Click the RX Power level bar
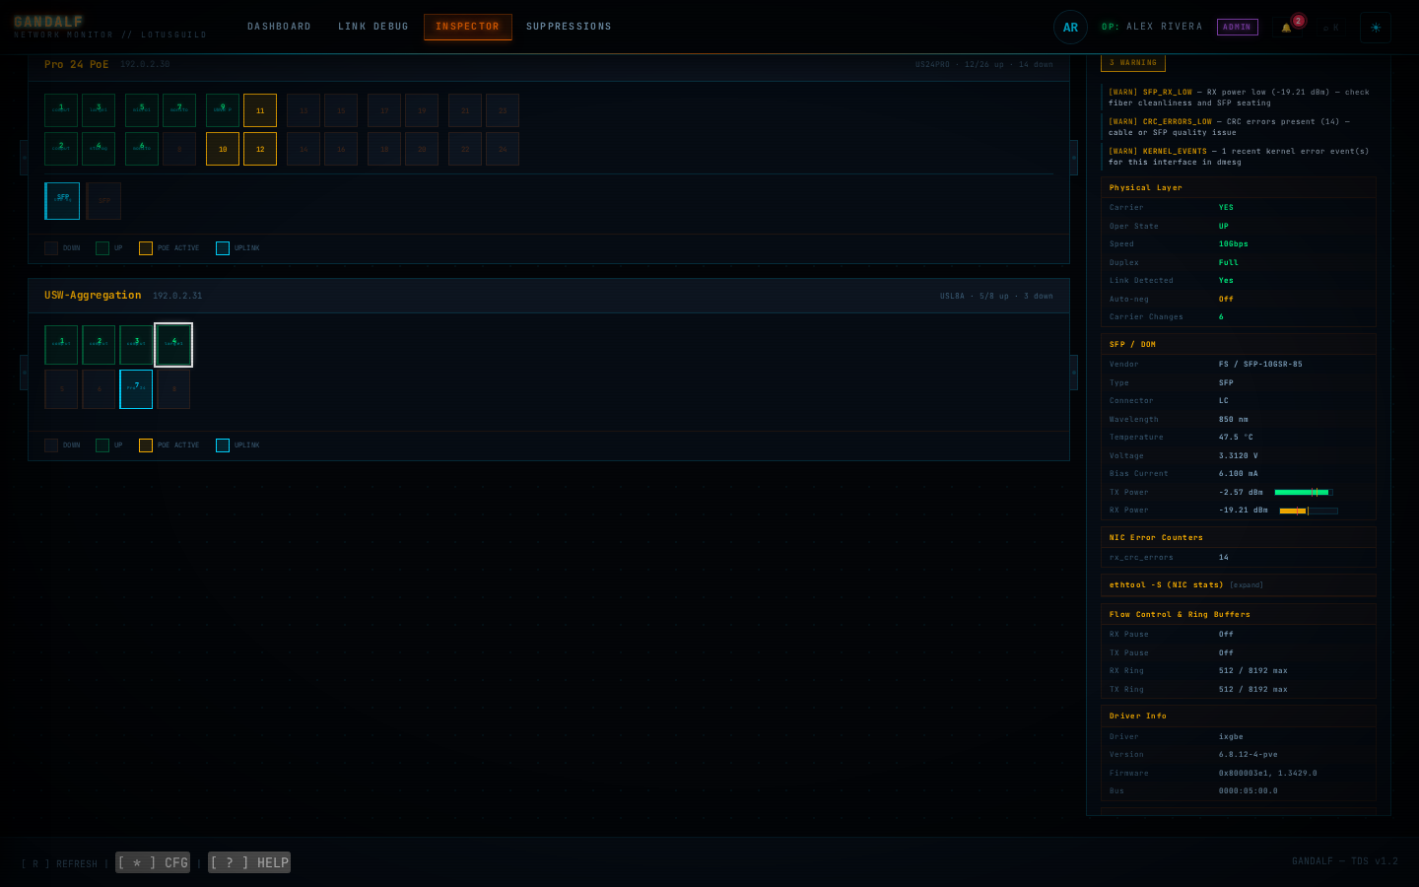1419x887 pixels. tap(1309, 511)
